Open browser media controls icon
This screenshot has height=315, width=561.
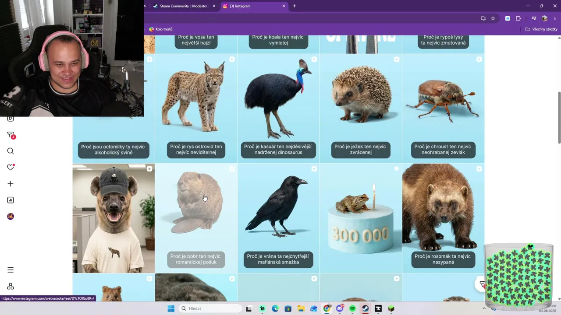[534, 18]
